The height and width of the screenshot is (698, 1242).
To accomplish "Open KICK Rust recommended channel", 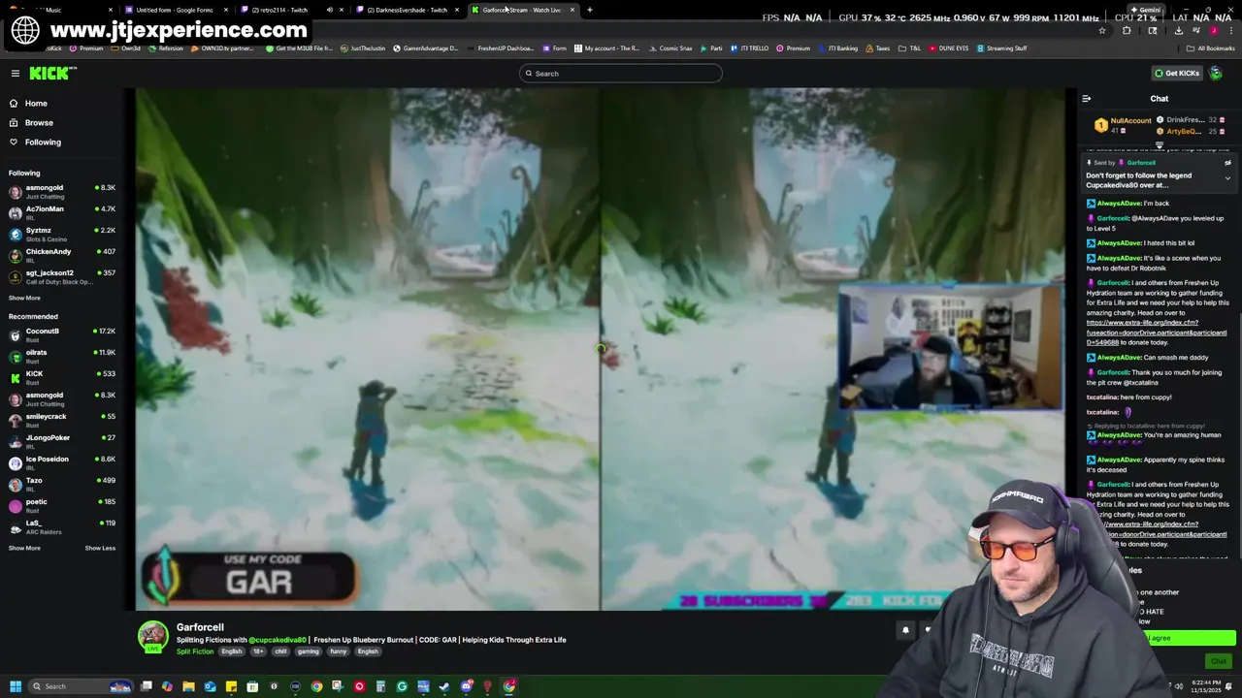I will click(60, 378).
